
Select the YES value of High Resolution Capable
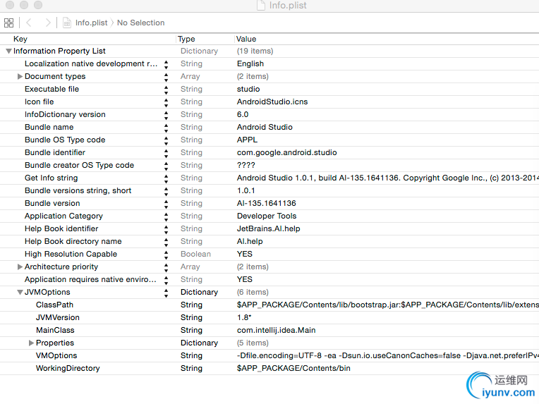click(x=245, y=254)
